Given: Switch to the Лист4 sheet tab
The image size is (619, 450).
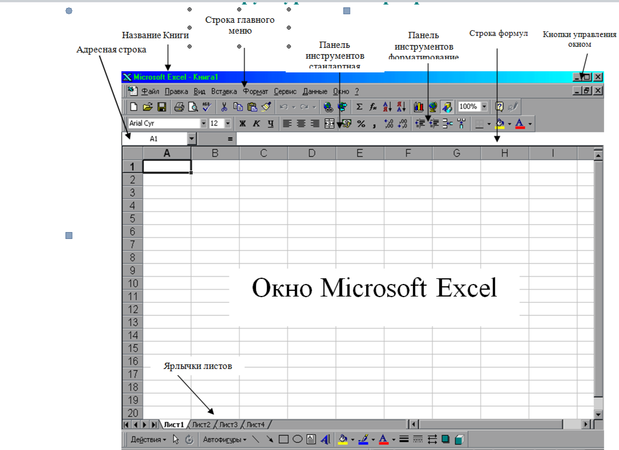Looking at the screenshot, I should (256, 425).
